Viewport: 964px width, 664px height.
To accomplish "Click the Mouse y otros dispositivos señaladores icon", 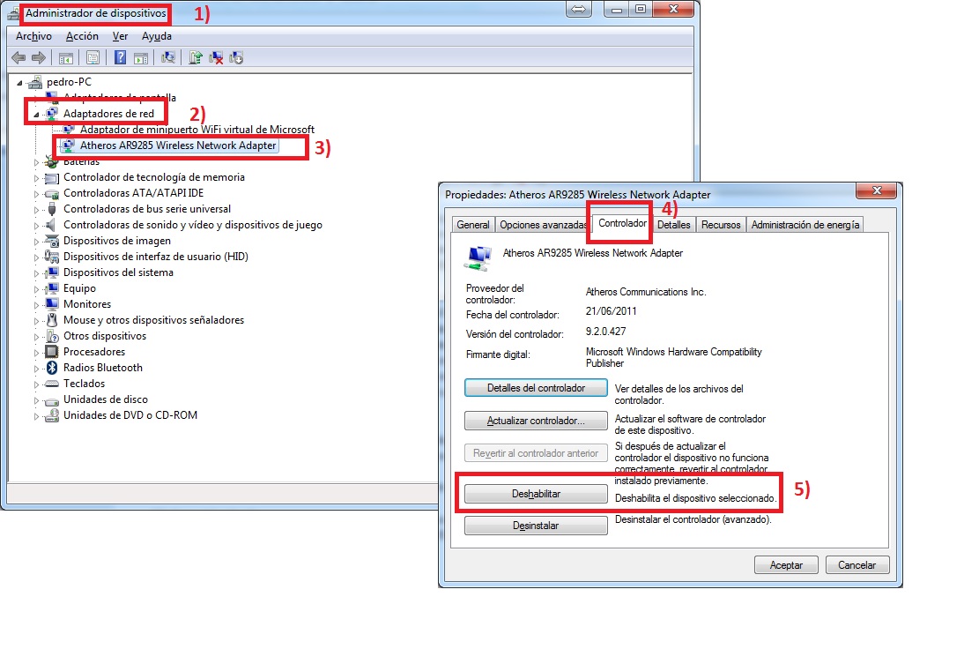I will tap(52, 320).
